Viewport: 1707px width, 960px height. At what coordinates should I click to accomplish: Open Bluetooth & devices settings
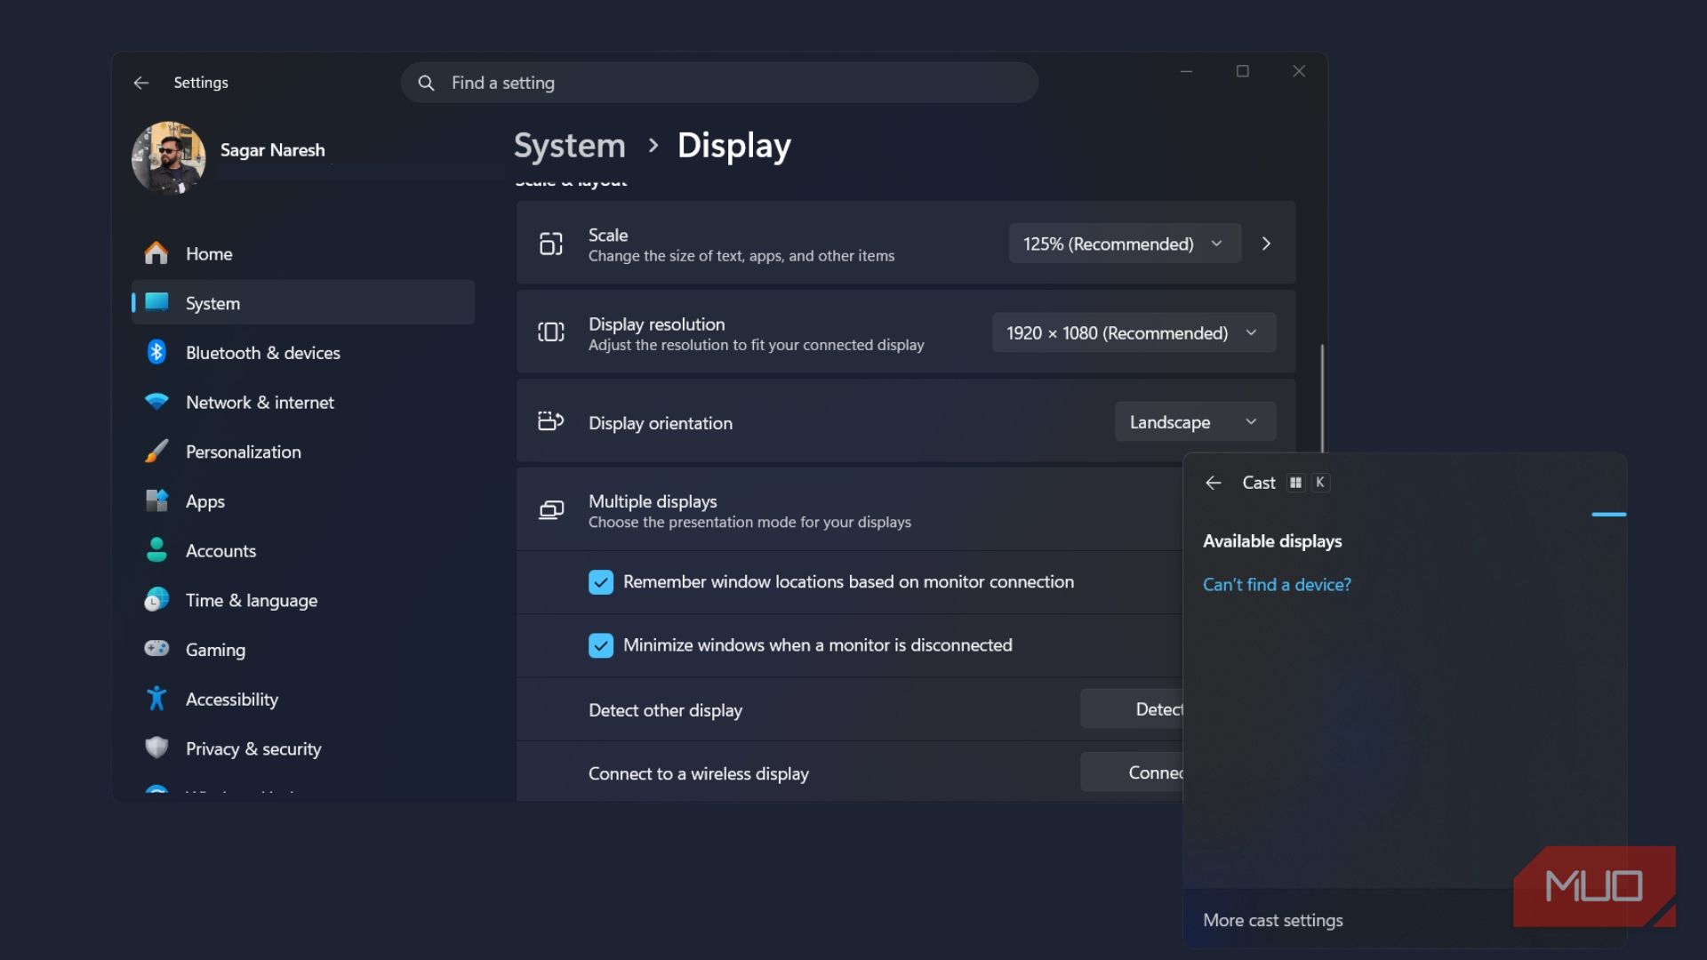[303, 353]
